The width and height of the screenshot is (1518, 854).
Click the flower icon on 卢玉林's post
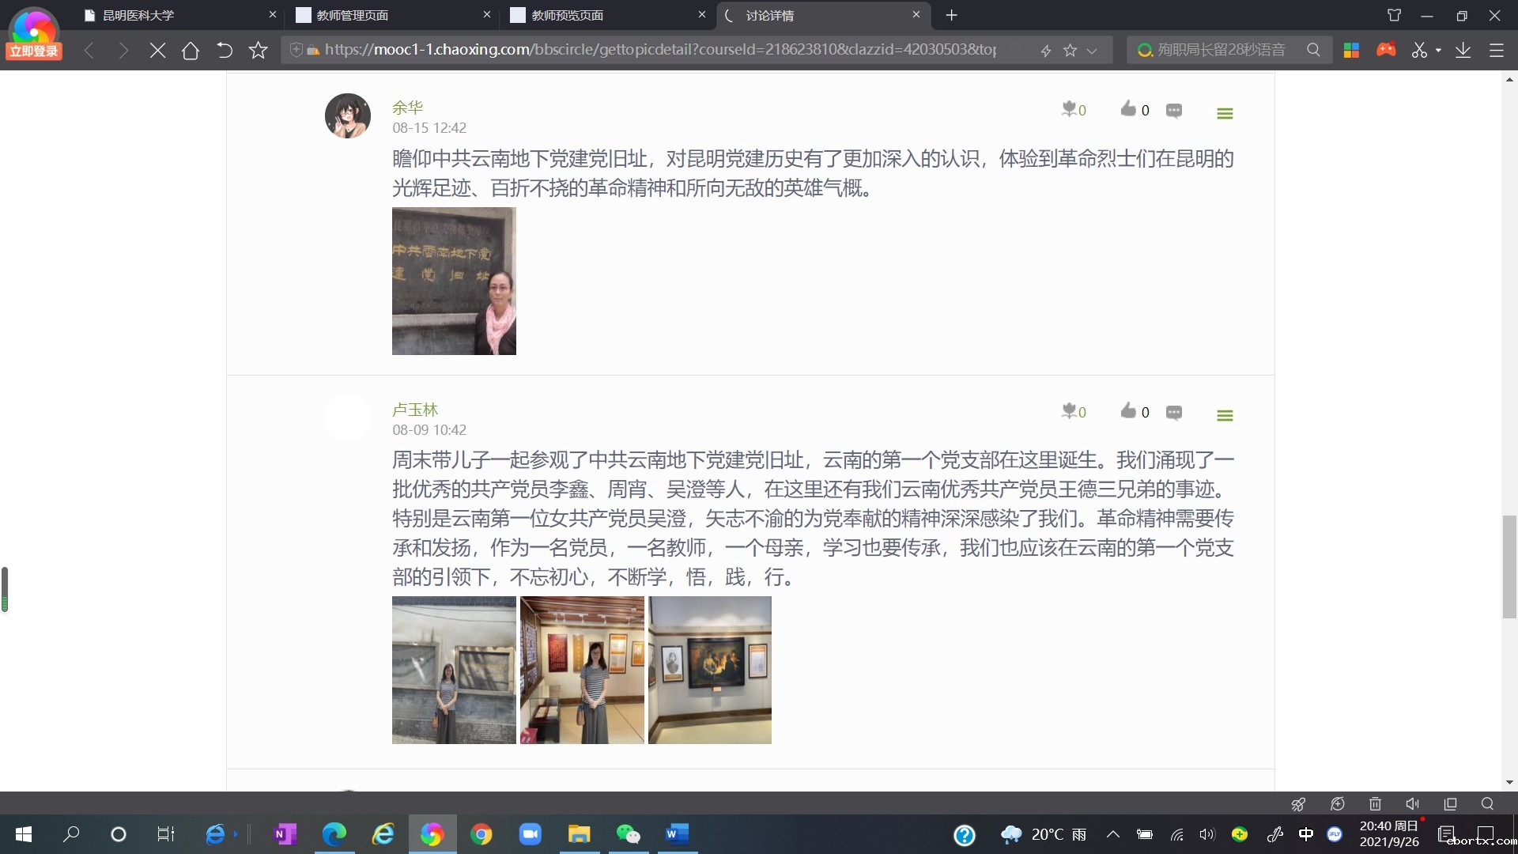click(x=1069, y=411)
